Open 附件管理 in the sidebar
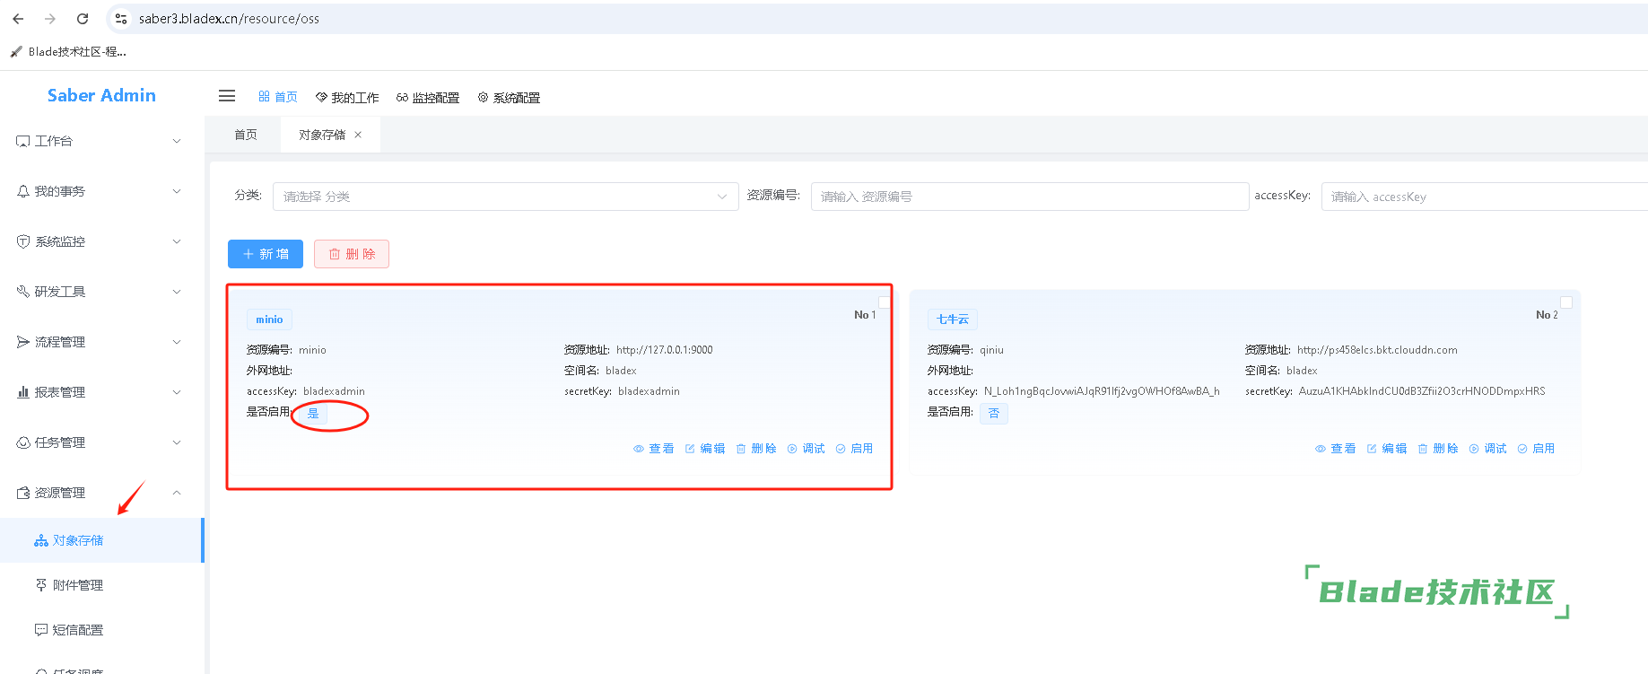Viewport: 1648px width, 674px height. pyautogui.click(x=101, y=585)
